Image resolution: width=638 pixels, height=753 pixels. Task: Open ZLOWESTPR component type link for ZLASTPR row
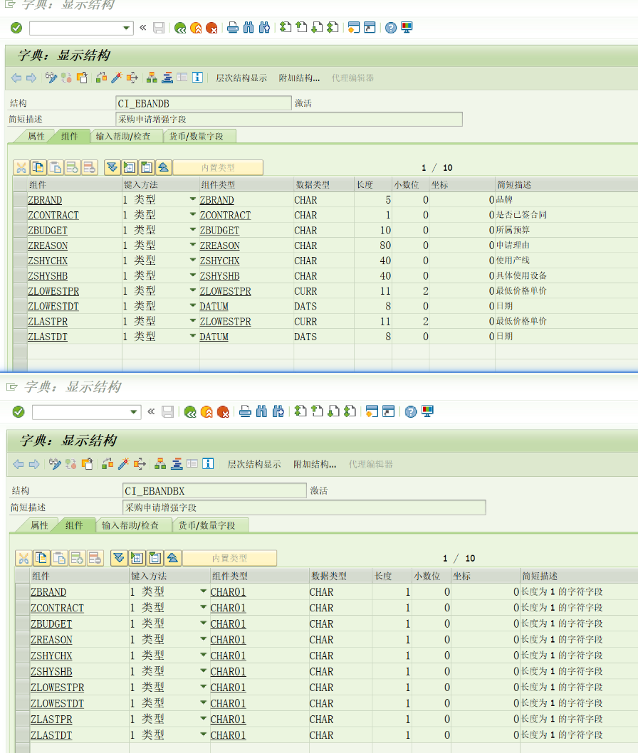click(x=225, y=322)
